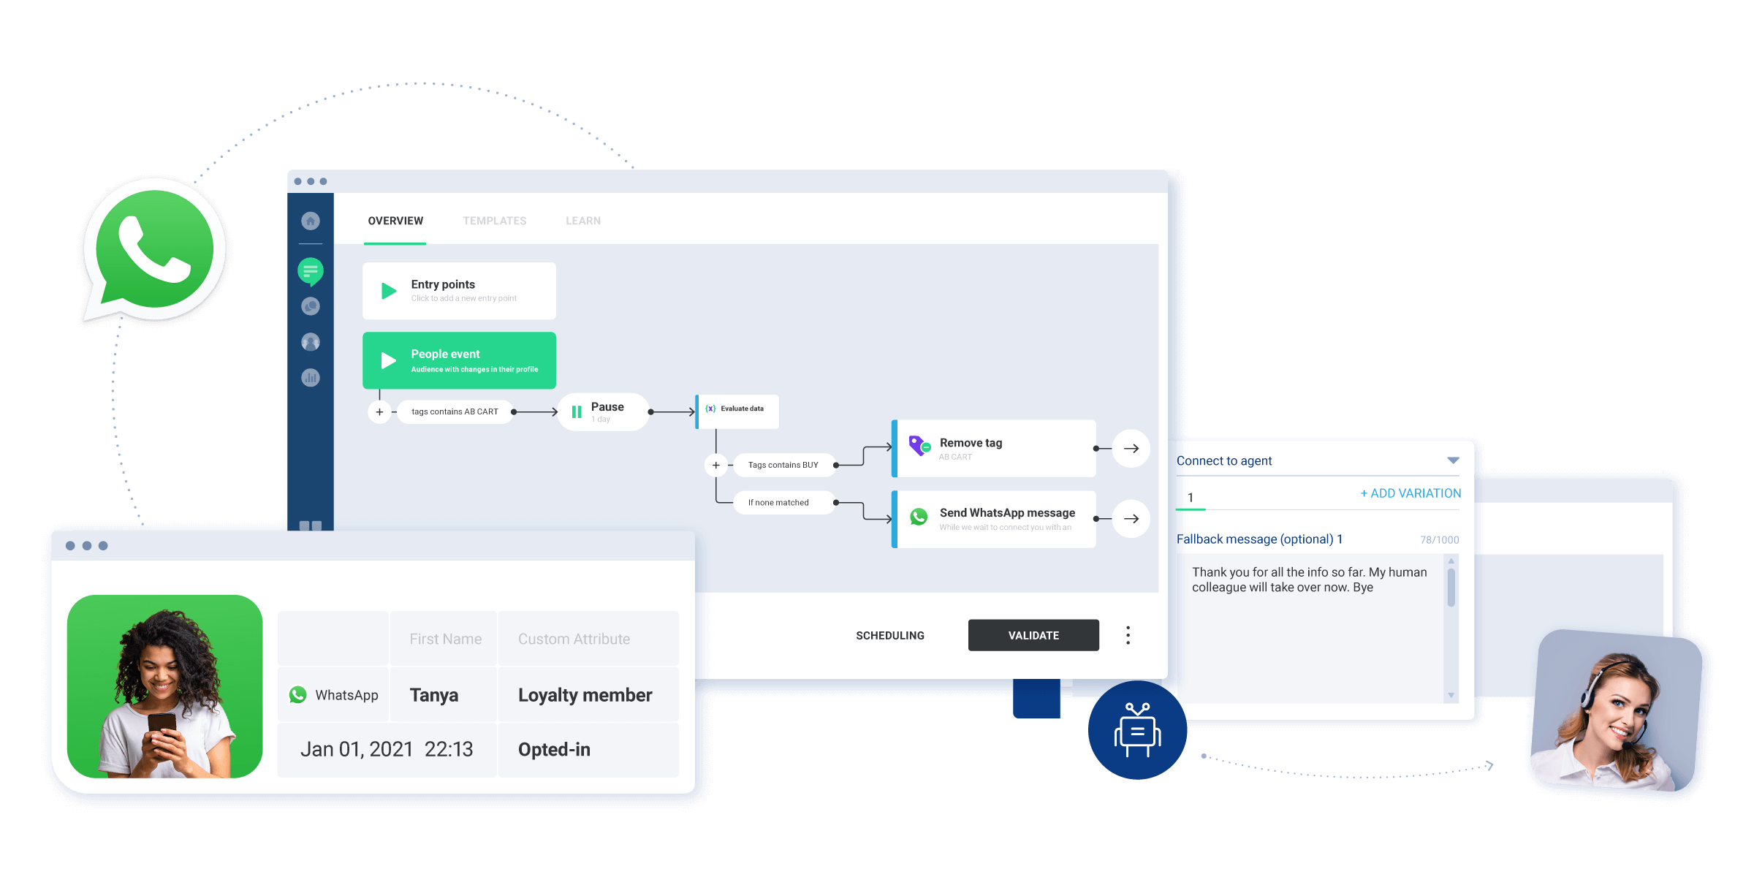
Task: Switch to the TEMPLATES tab
Action: (x=495, y=221)
